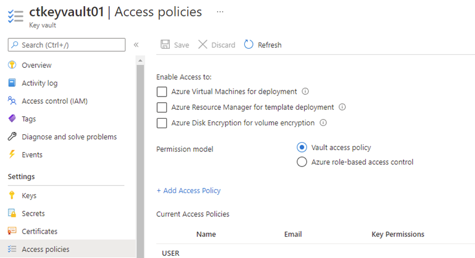The height and width of the screenshot is (258, 475).
Task: Enable Azure Virtual Machines for deployment checkbox
Action: point(162,92)
